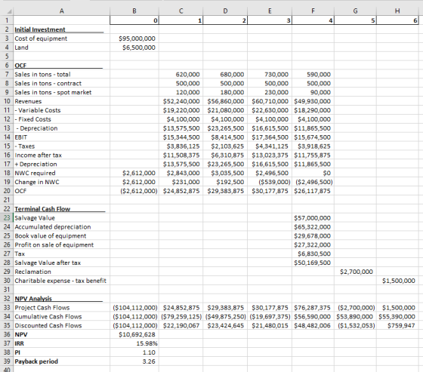Select the $15,344,500 EBIT cell
The width and height of the screenshot is (423, 372).
point(181,137)
